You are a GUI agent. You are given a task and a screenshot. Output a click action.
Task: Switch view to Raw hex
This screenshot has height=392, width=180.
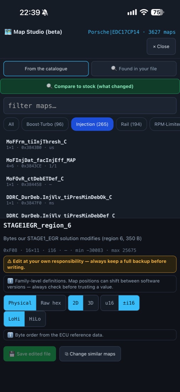click(51, 303)
